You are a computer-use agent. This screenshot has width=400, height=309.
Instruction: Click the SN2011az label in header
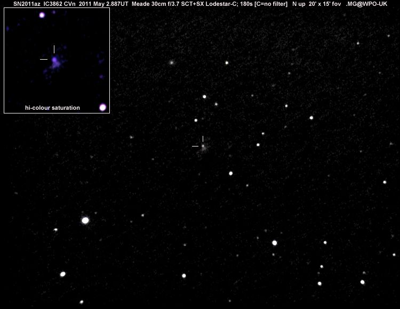pos(27,4)
